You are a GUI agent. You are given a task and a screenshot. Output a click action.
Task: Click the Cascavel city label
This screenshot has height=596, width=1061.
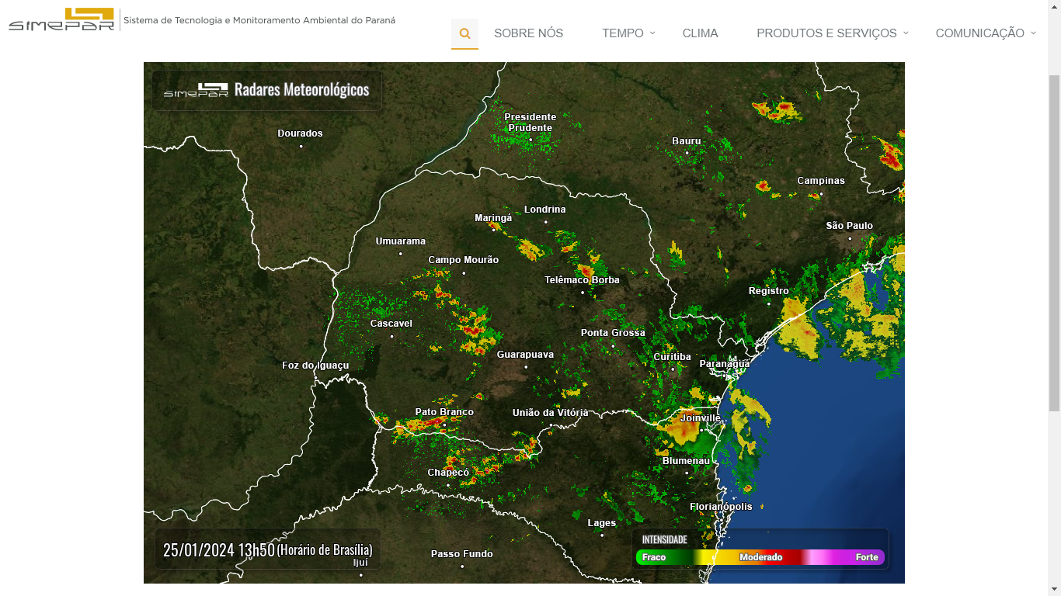tap(391, 324)
